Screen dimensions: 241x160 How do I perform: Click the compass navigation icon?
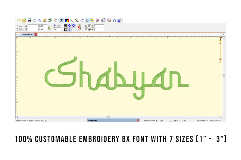tap(220, 39)
